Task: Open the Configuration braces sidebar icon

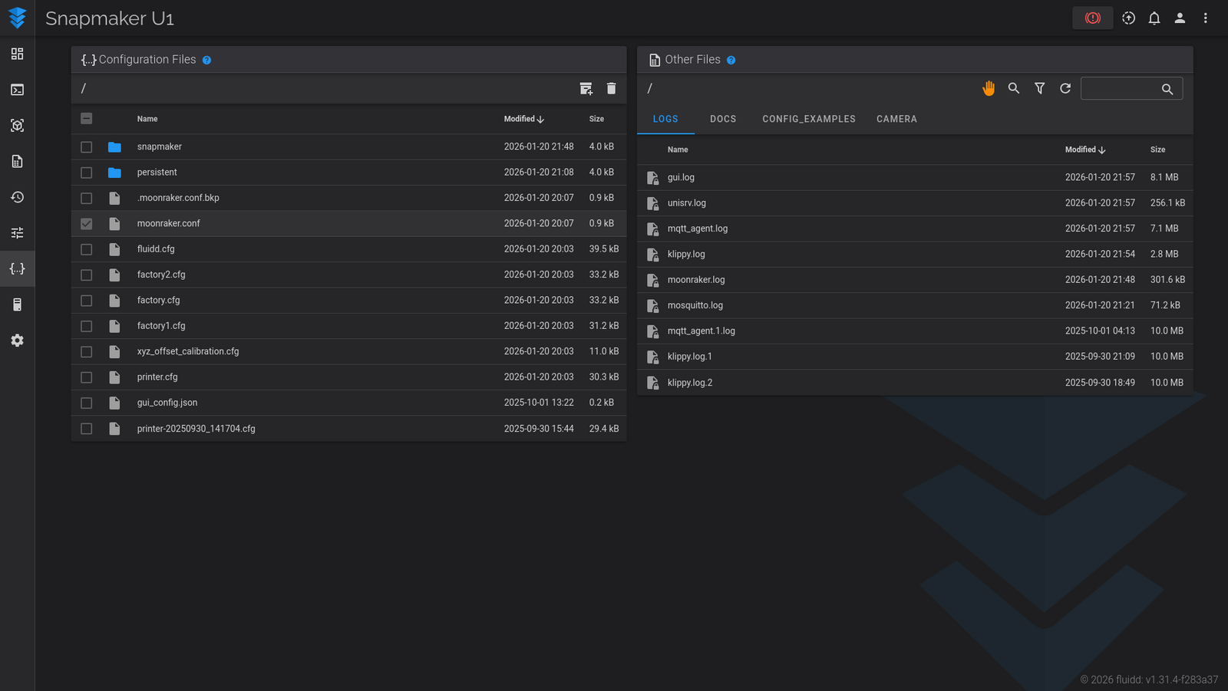Action: (17, 268)
